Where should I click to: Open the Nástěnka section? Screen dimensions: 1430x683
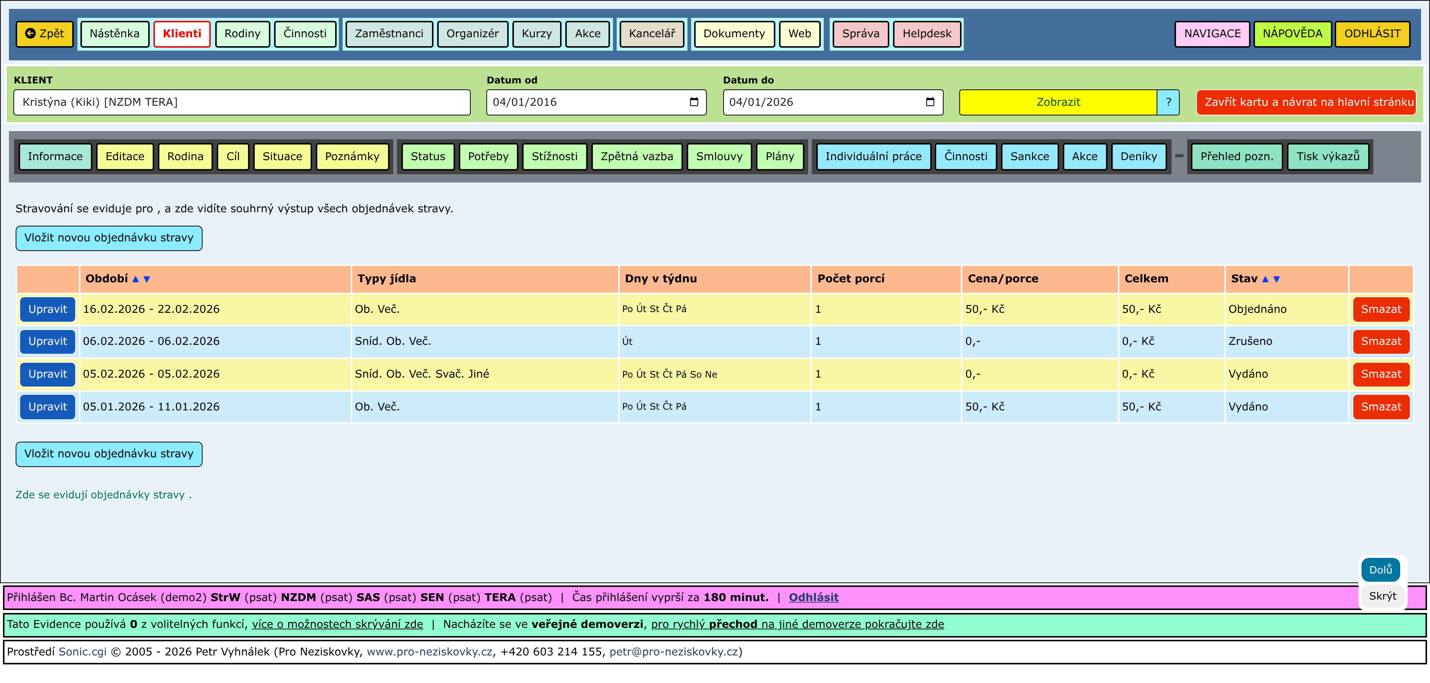(x=114, y=34)
